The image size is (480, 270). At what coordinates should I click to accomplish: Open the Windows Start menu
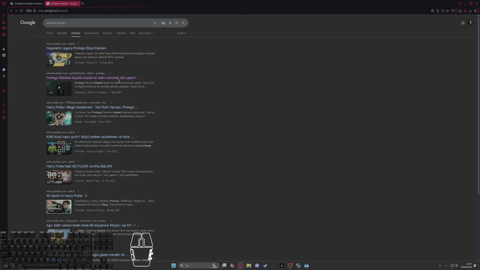[x=174, y=265]
